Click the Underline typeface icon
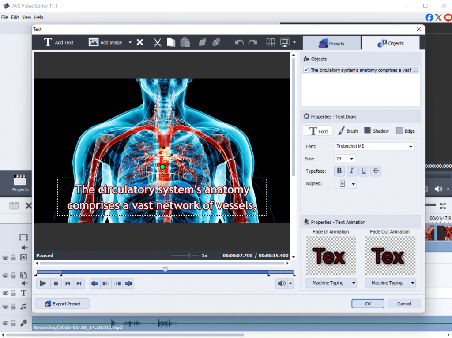Viewport: 452px width, 338px height. pos(364,171)
